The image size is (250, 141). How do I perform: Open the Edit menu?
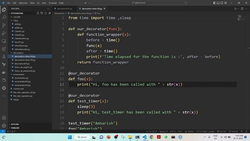coord(14,3)
